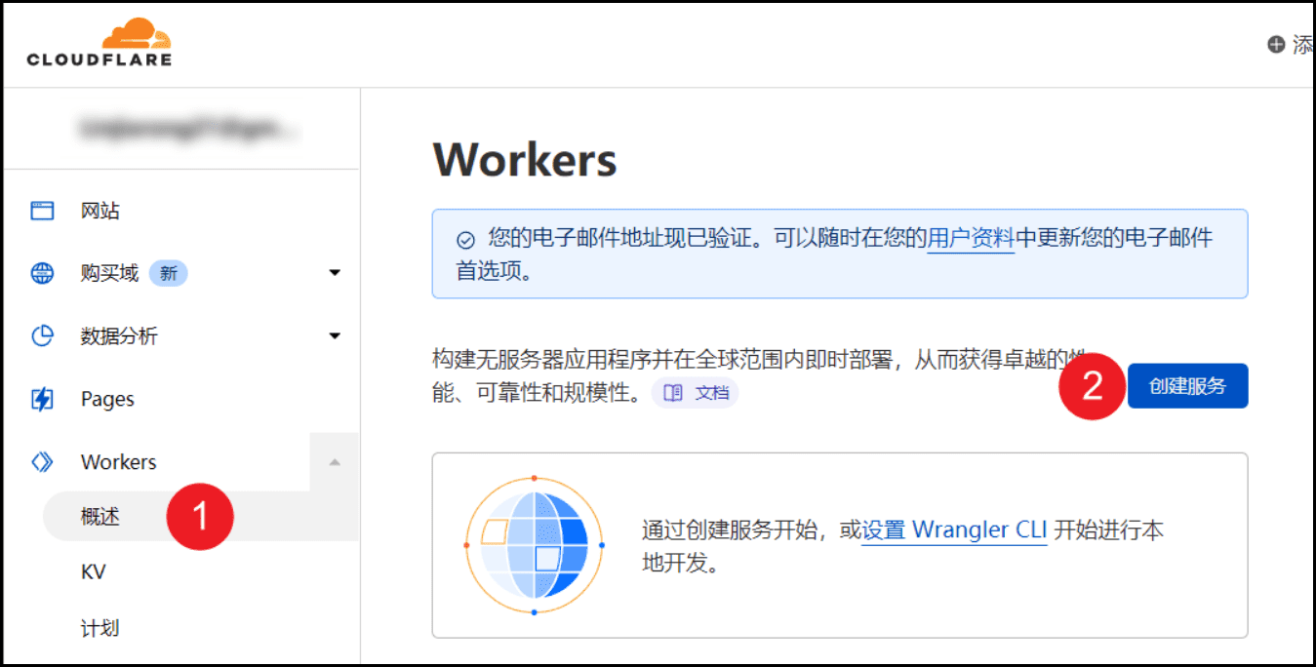Click the 新 badge beside 购买域
This screenshot has height=667, width=1316.
click(168, 274)
